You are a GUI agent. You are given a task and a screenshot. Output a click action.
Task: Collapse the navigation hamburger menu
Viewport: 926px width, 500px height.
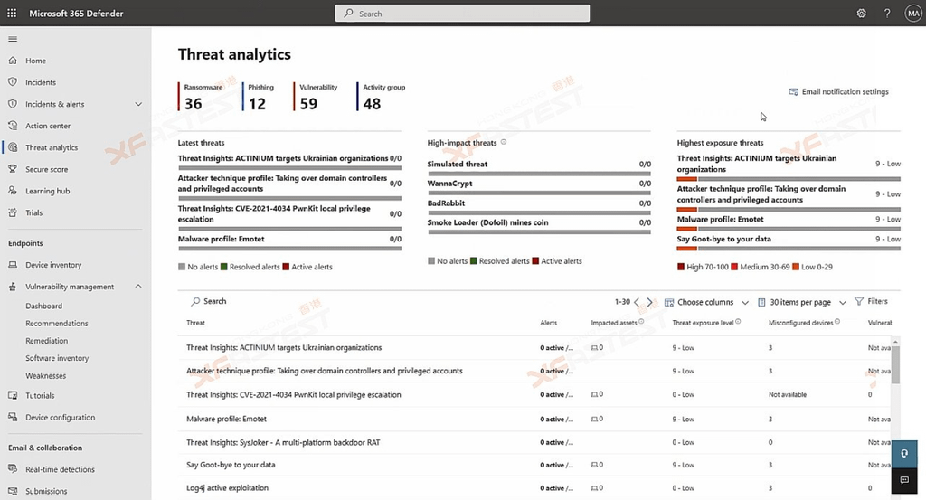[13, 39]
